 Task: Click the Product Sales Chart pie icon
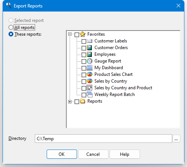90,74
